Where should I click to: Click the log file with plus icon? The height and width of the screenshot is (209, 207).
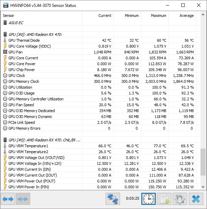pos(164,199)
